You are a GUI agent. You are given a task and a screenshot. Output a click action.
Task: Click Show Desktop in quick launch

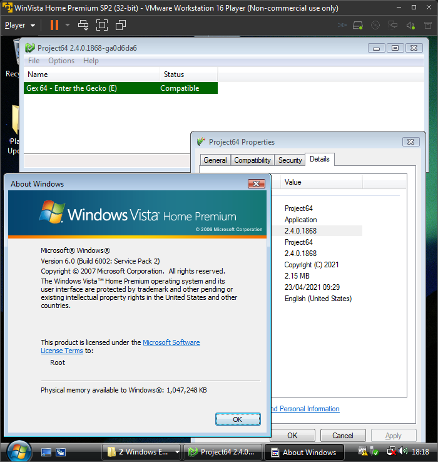tap(46, 452)
